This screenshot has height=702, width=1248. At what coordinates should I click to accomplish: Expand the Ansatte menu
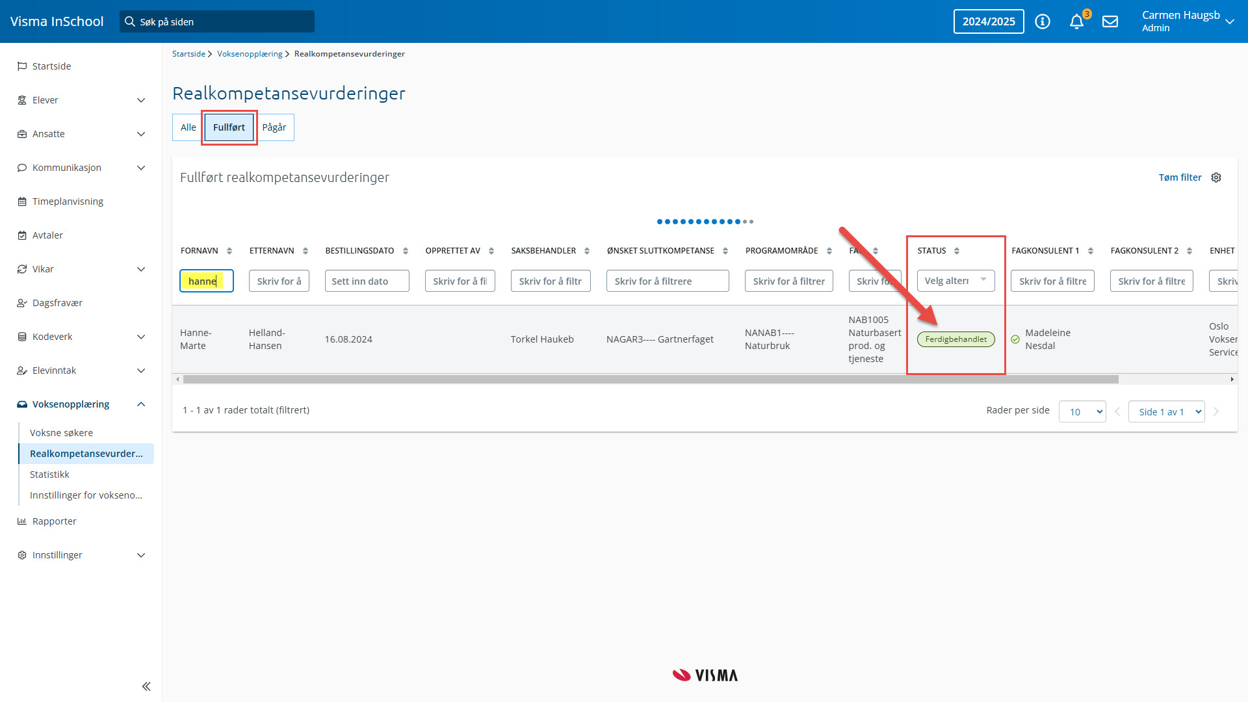point(141,134)
